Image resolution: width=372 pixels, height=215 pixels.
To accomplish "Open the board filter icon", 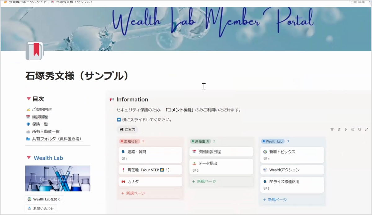I will tap(332, 130).
